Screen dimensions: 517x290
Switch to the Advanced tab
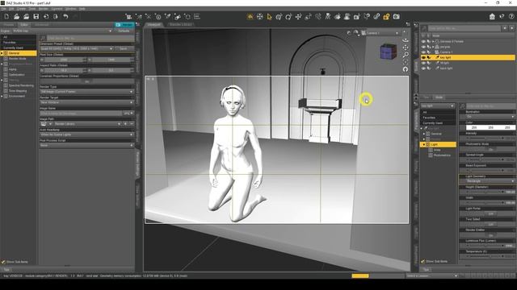click(42, 25)
